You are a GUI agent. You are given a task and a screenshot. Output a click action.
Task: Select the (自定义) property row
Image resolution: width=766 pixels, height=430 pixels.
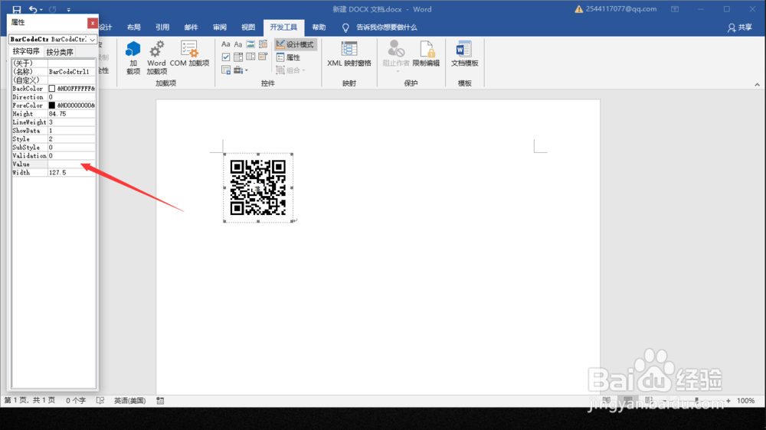coord(54,80)
